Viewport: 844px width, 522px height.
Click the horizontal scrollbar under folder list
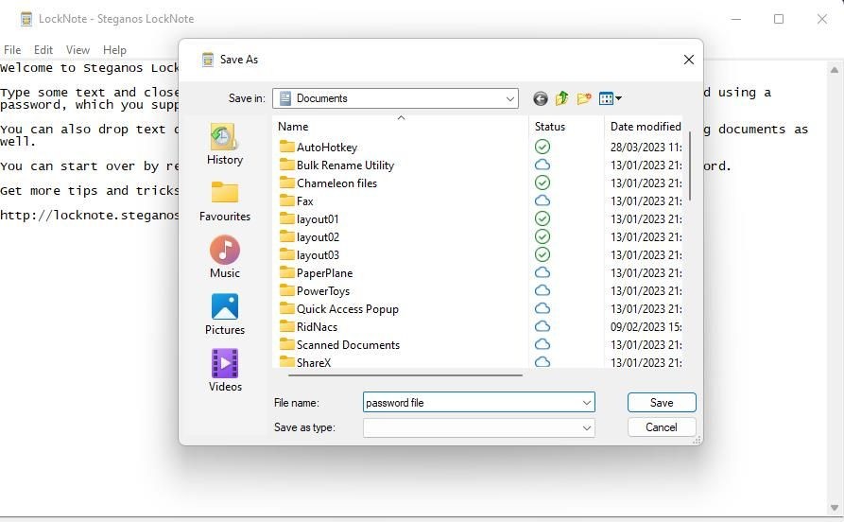pos(405,374)
